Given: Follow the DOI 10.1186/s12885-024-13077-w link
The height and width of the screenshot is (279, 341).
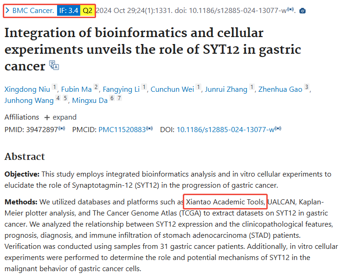Looking at the screenshot, I should (225, 130).
